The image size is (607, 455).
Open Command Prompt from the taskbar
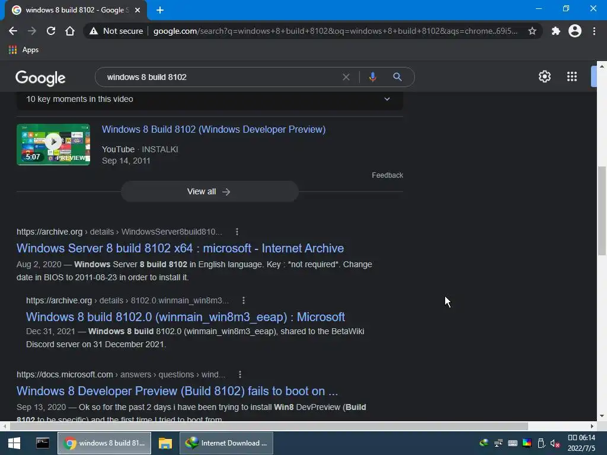[x=43, y=443]
